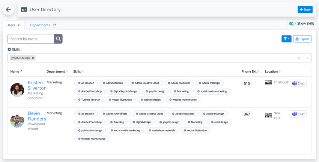
Task: Click the Export download button
Action: coord(302,39)
